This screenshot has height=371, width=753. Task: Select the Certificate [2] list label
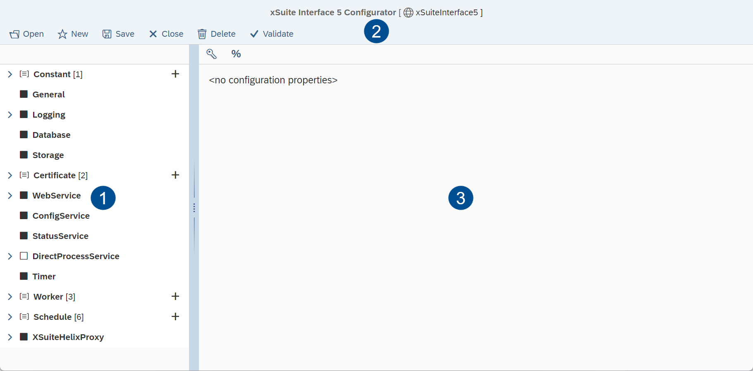(60, 175)
